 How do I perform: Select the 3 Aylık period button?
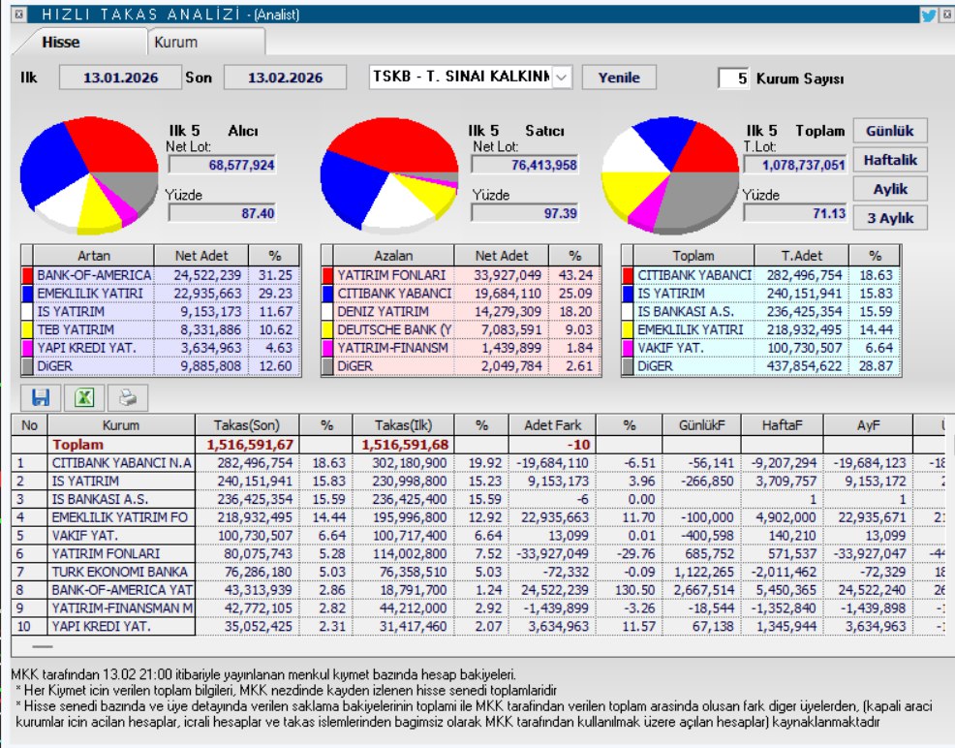coord(890,218)
